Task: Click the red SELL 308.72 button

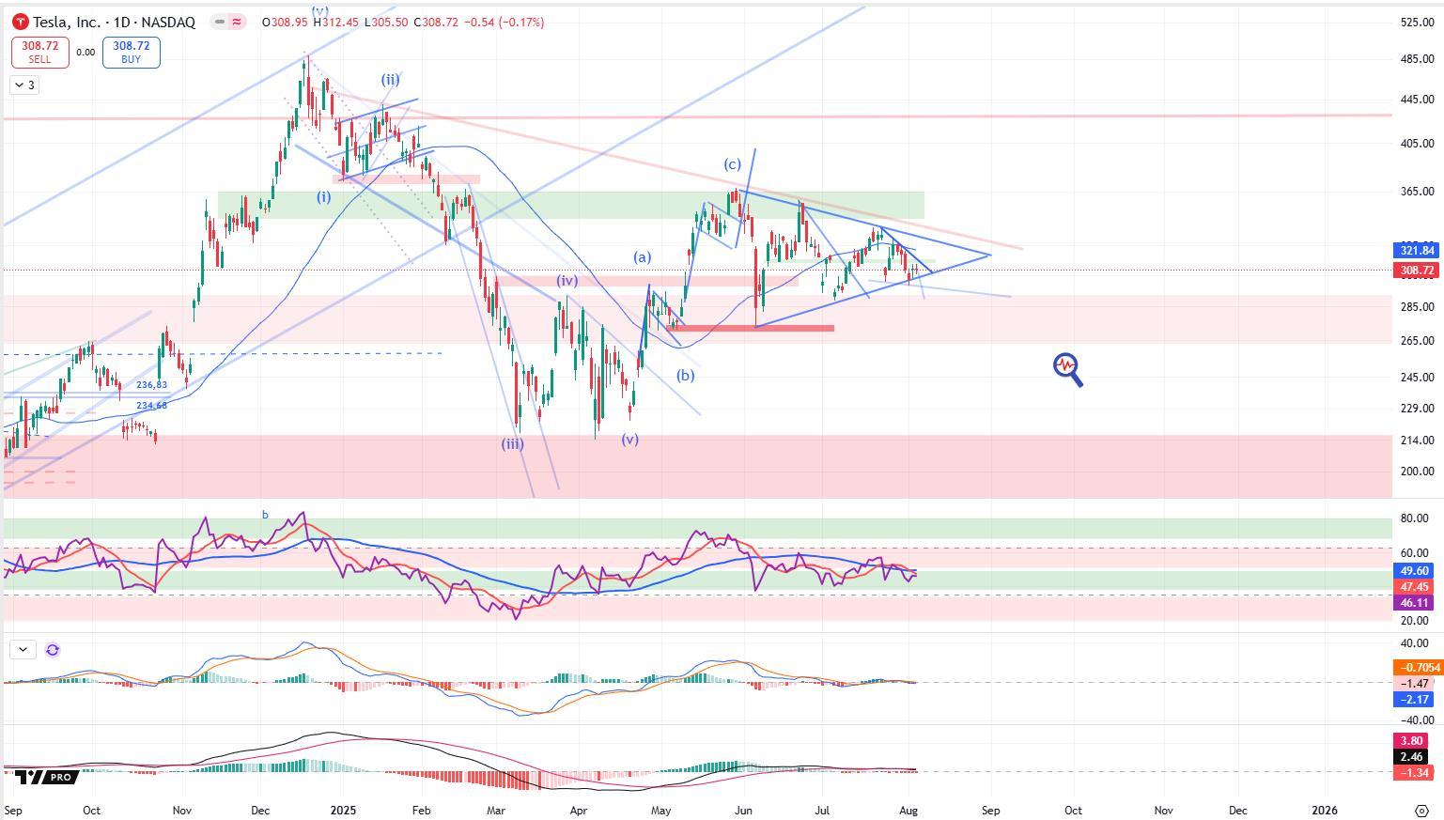Action: pos(39,52)
